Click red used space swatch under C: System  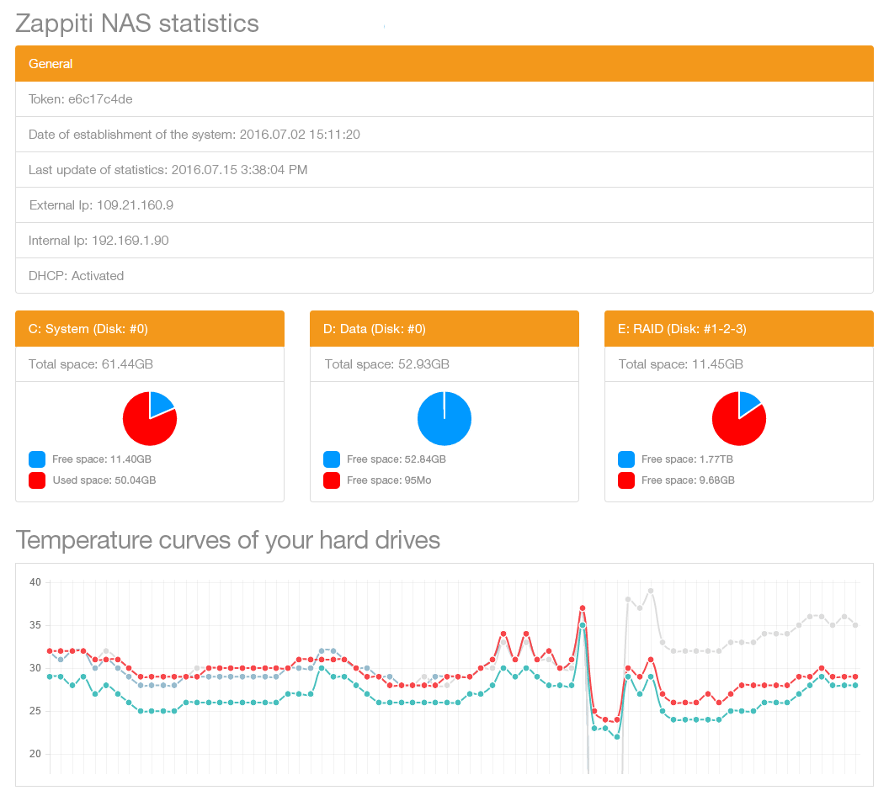pos(37,480)
